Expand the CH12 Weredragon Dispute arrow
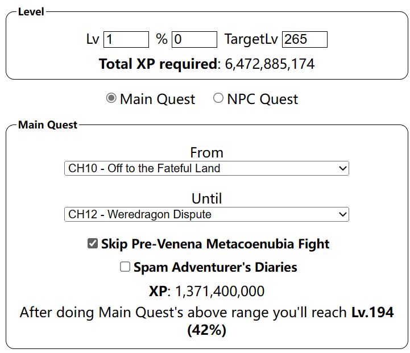This screenshot has width=410, height=353. pos(342,214)
